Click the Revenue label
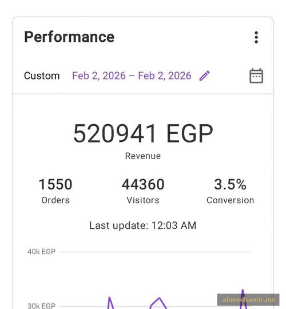 coord(143,156)
